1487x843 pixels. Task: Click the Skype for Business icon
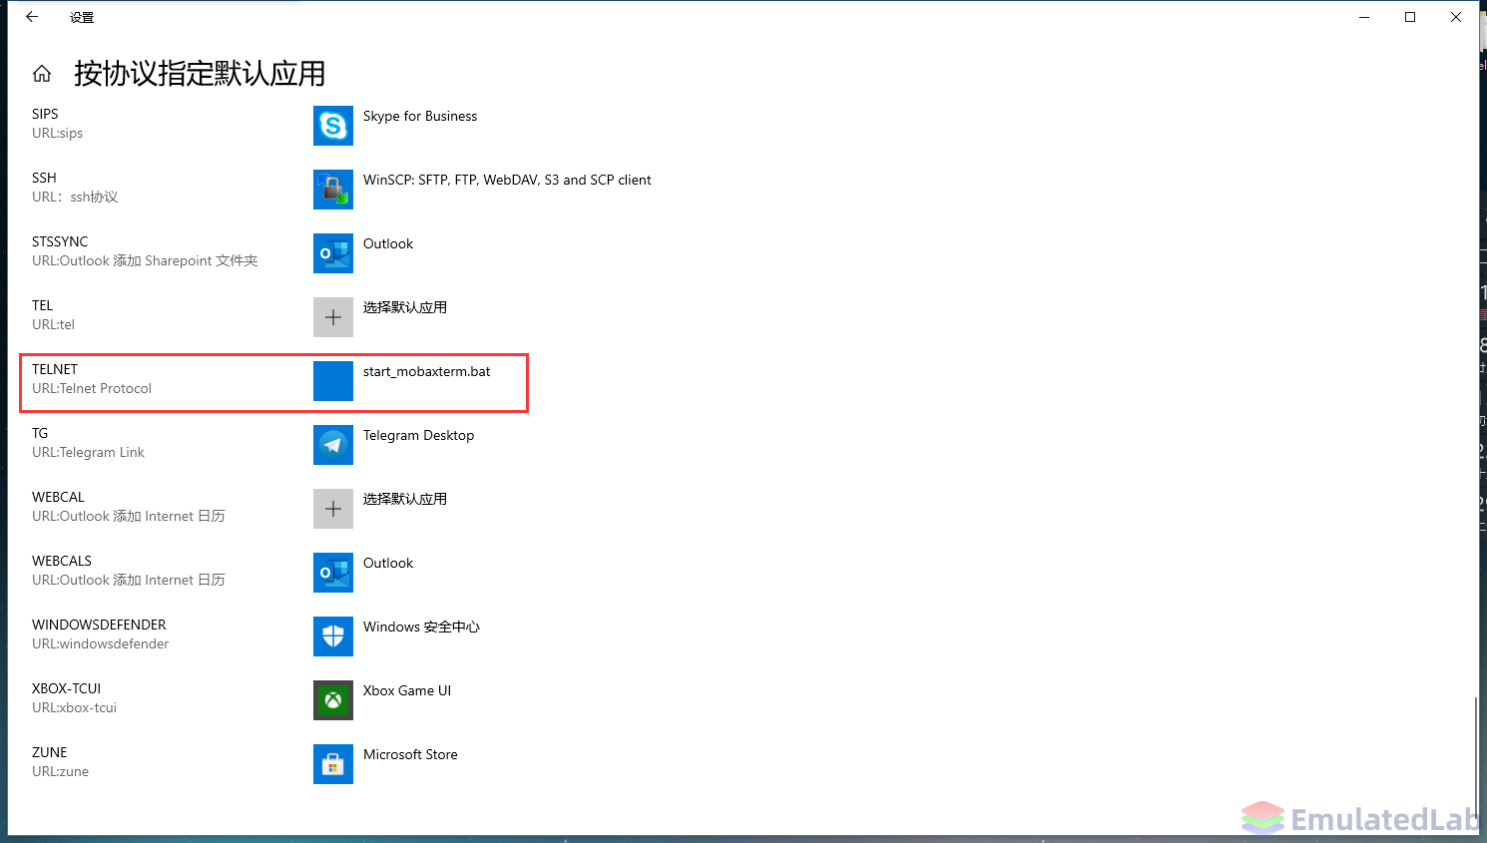333,126
